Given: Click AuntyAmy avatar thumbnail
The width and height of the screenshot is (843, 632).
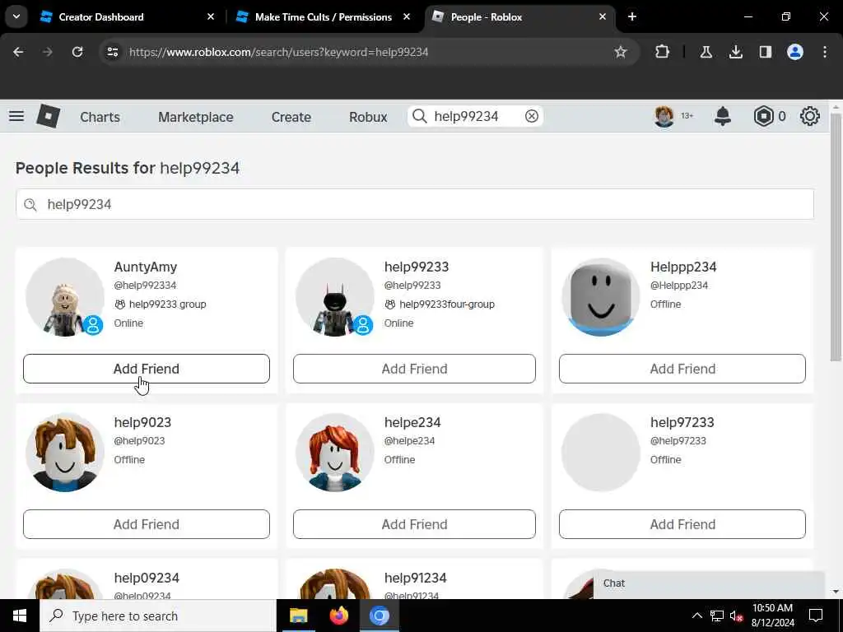Looking at the screenshot, I should tap(64, 296).
